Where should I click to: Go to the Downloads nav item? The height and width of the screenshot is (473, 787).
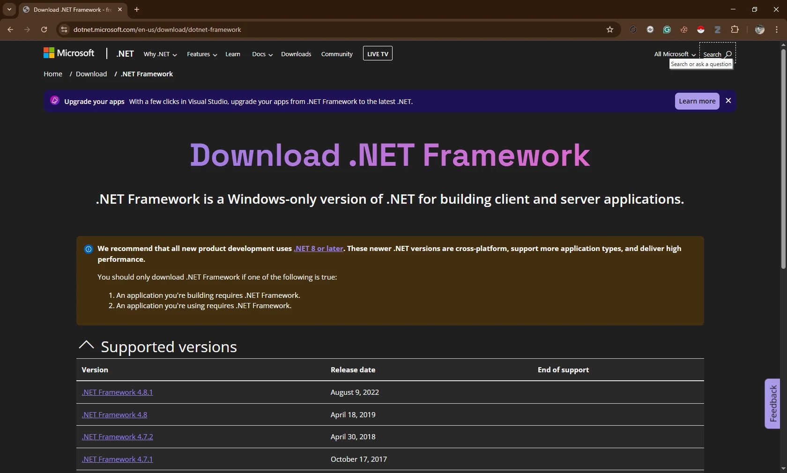click(296, 54)
